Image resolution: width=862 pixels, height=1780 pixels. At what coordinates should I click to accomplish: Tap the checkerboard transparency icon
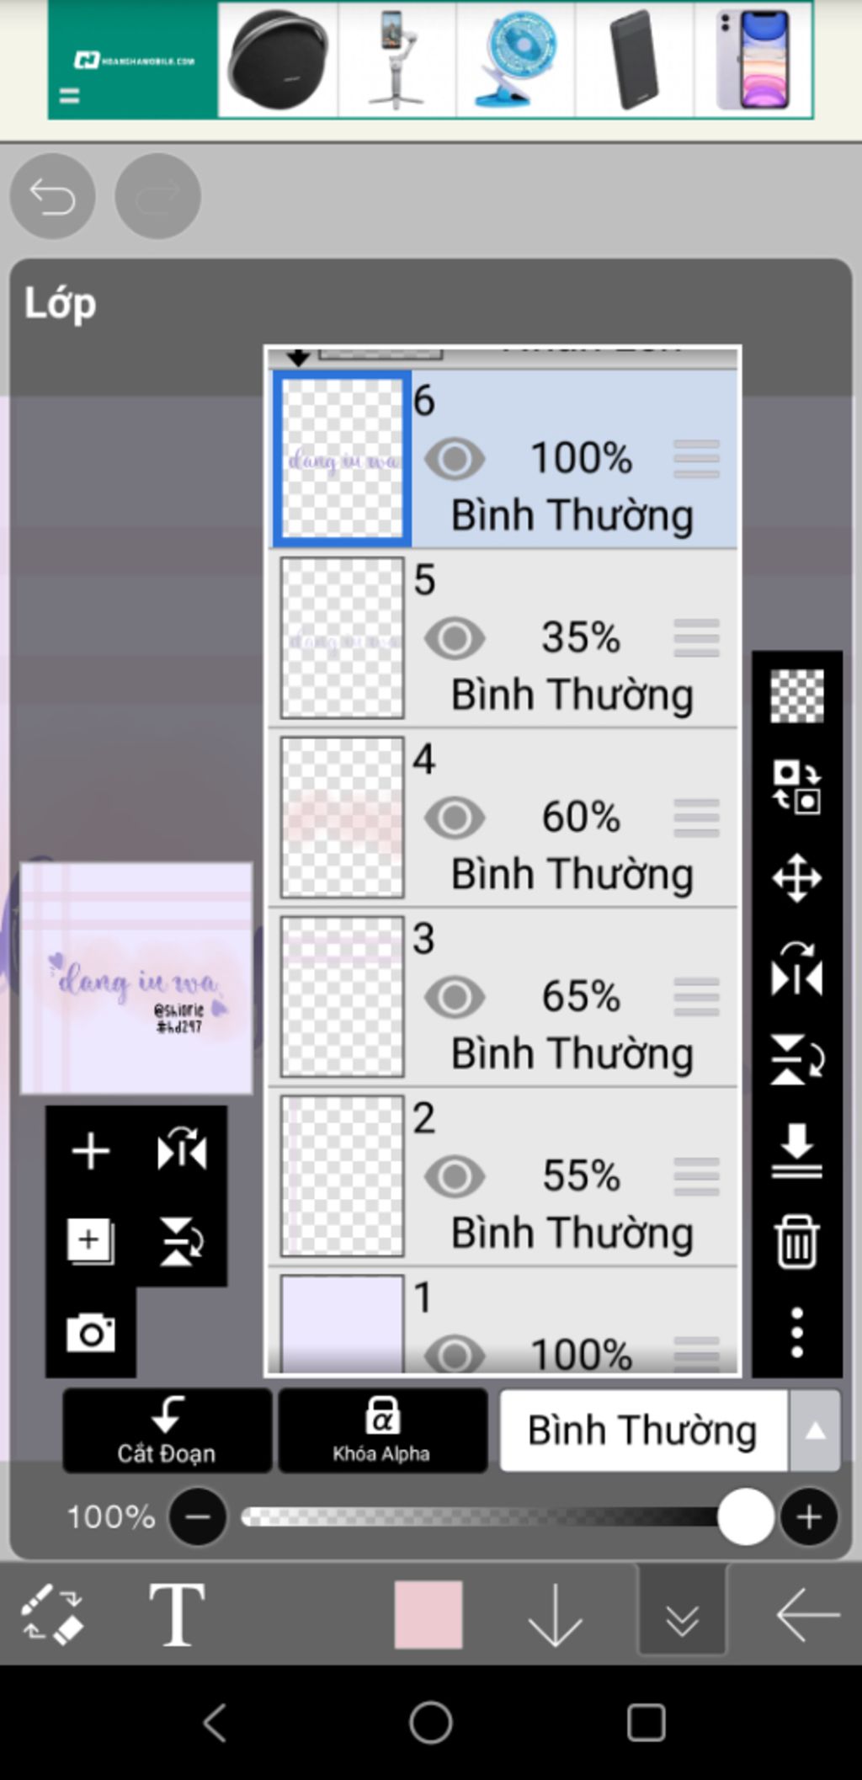coord(796,696)
